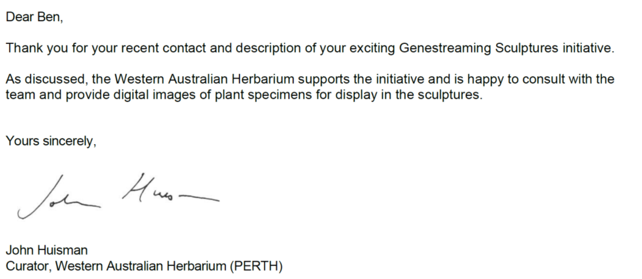
Task: Click "(PERTH)" at the end of the title
Action: click(x=256, y=266)
